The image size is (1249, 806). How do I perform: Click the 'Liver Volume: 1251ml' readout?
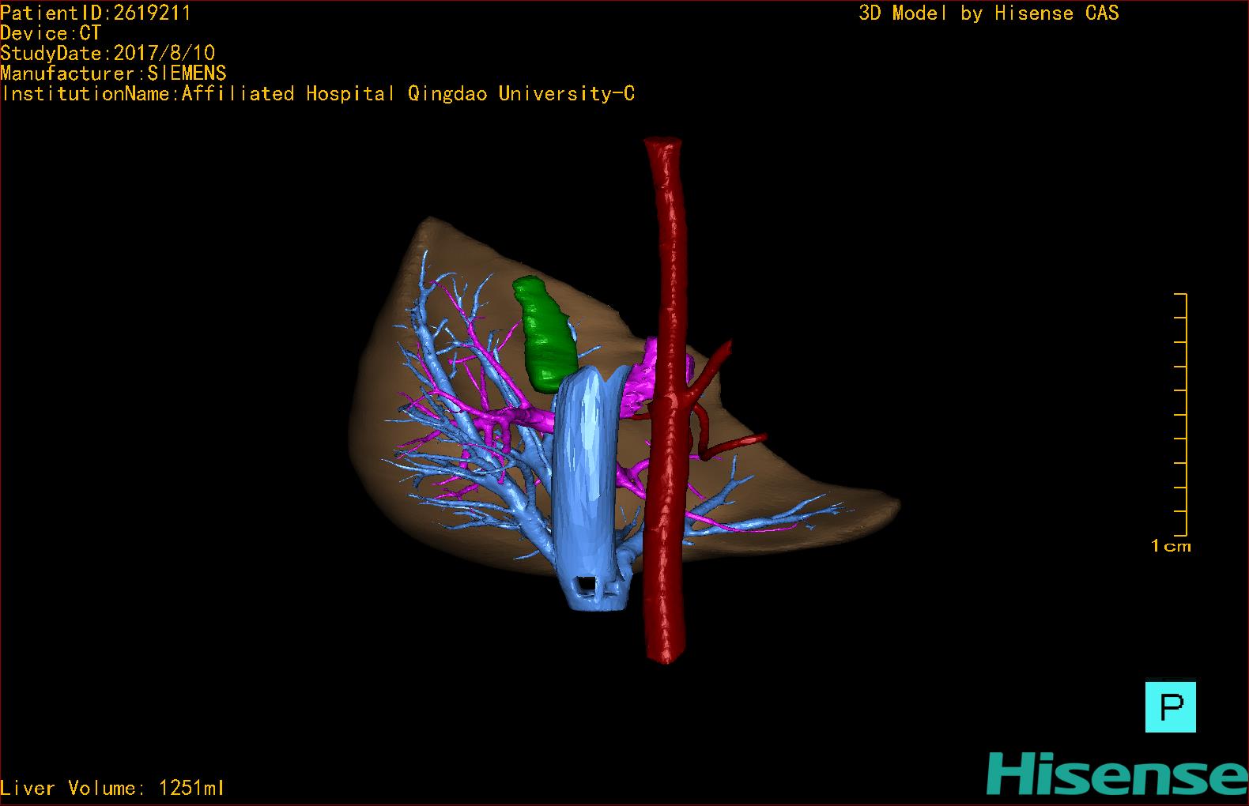tap(112, 788)
